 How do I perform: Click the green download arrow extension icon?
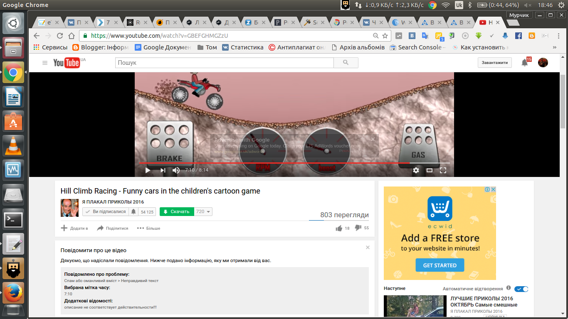tap(479, 36)
